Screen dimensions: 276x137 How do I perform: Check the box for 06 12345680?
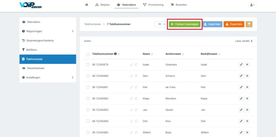click(88, 76)
